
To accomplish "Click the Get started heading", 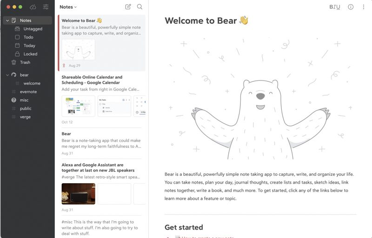I will coord(184,227).
